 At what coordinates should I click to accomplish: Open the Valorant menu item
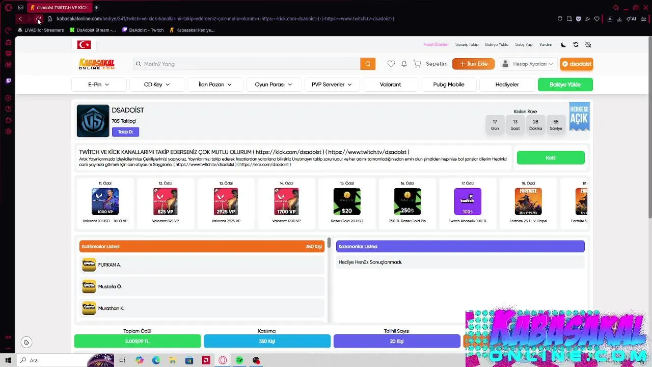click(390, 85)
